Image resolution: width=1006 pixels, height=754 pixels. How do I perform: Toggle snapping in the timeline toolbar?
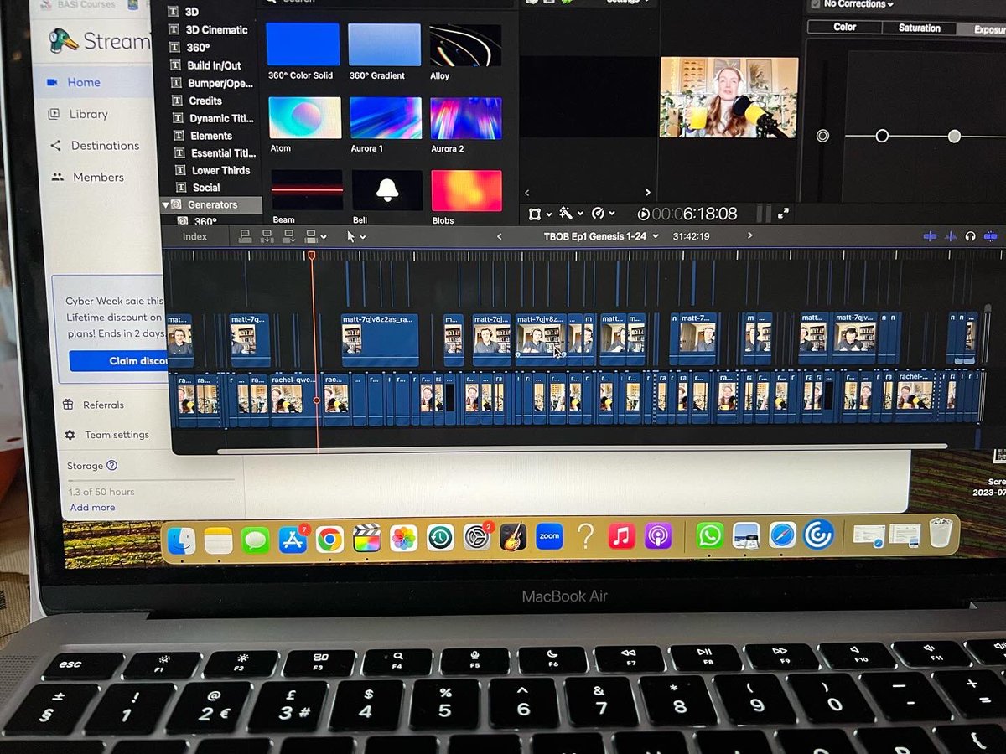[991, 237]
